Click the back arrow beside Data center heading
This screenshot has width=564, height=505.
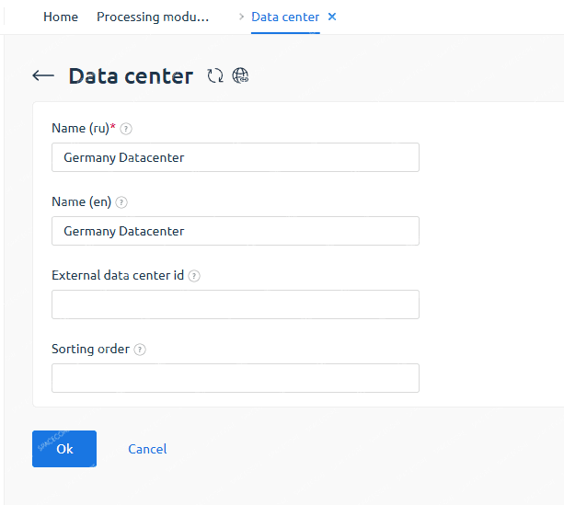(43, 76)
